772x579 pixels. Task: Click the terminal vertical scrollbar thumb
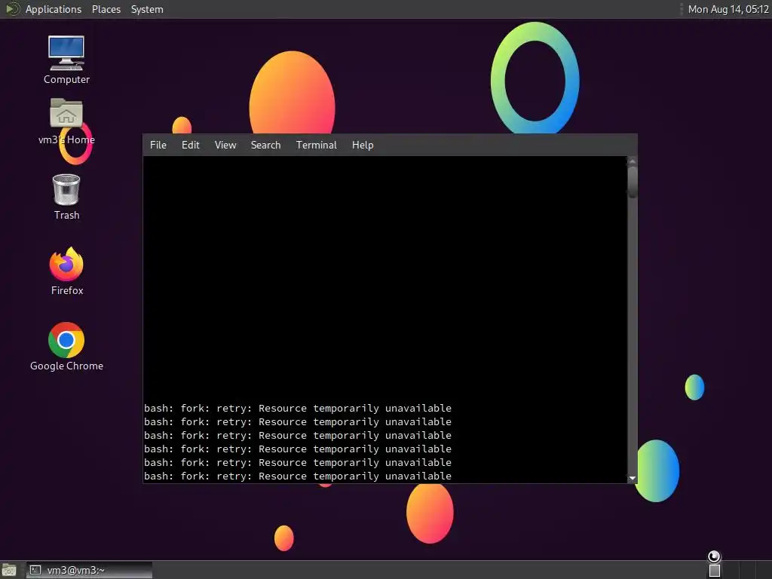coord(633,182)
